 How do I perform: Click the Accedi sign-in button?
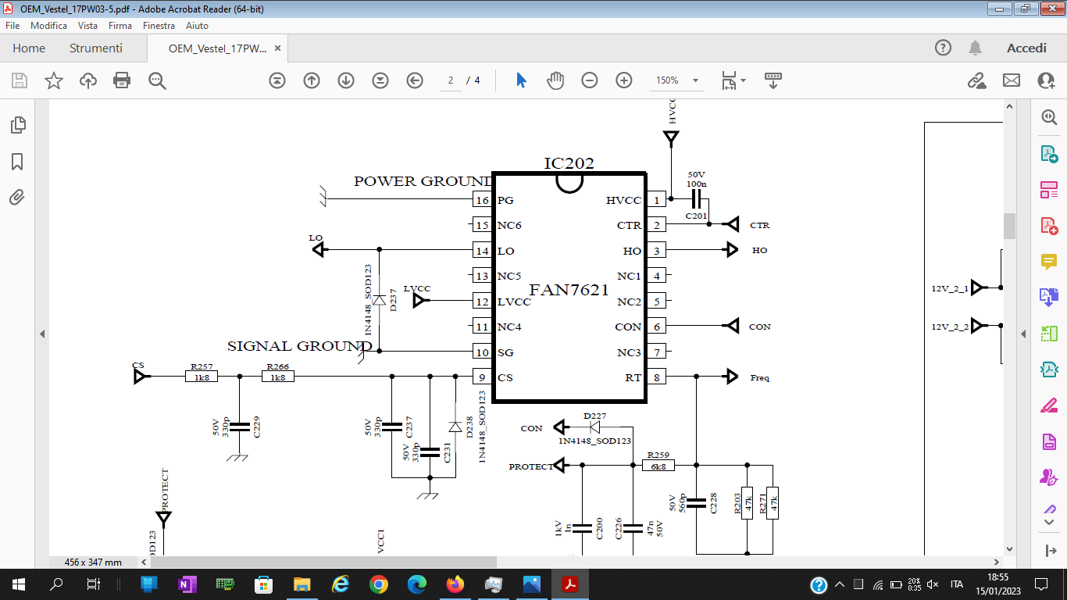pyautogui.click(x=1026, y=48)
